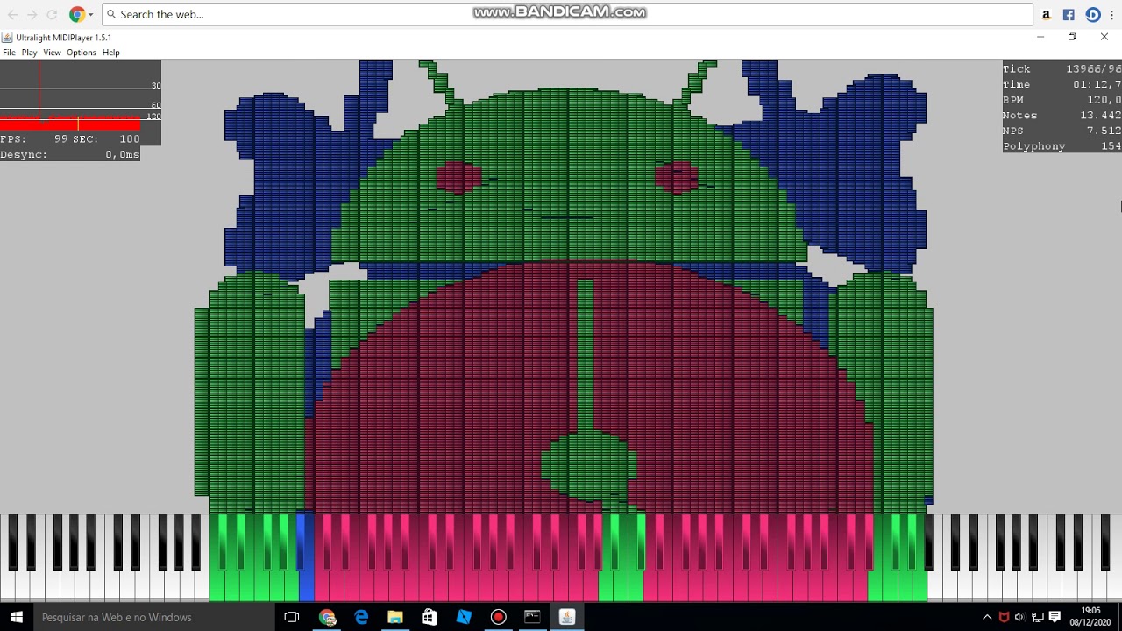Open the Action Center notifications icon
Image resolution: width=1122 pixels, height=631 pixels.
click(1055, 617)
